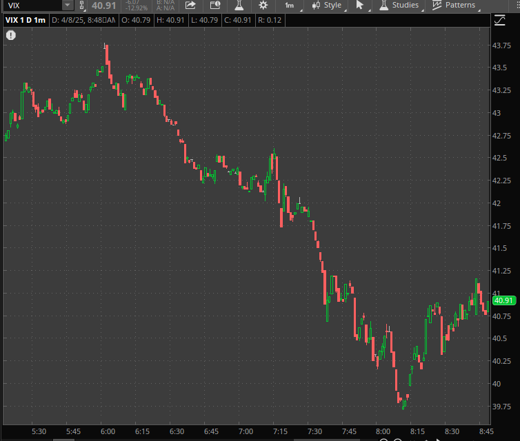520x441 pixels.
Task: Click the 6:00 time axis label
Action: (x=108, y=431)
